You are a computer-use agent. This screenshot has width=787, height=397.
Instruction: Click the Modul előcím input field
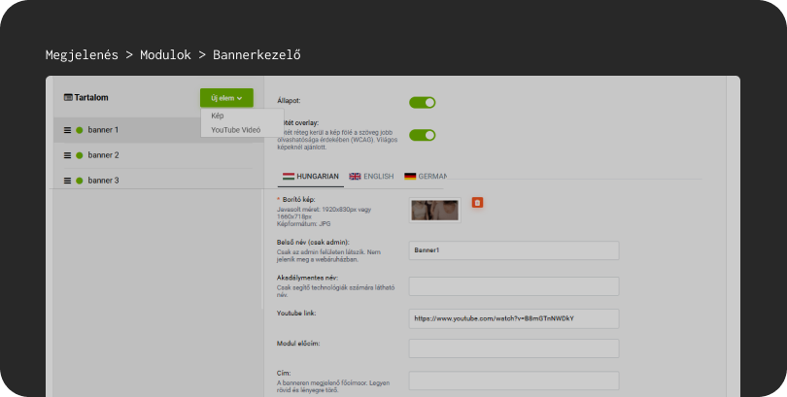[x=513, y=348]
